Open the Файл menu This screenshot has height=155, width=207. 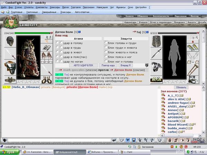4,7
